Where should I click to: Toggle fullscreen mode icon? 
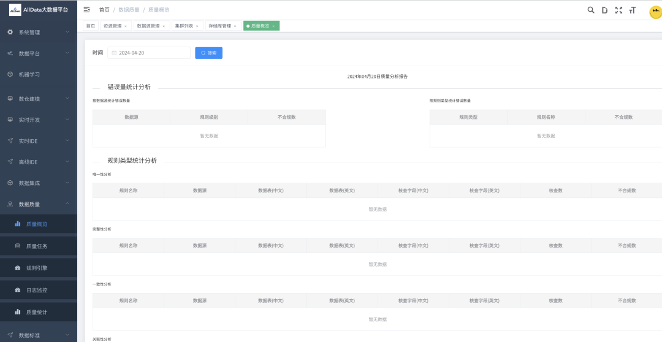tap(618, 10)
